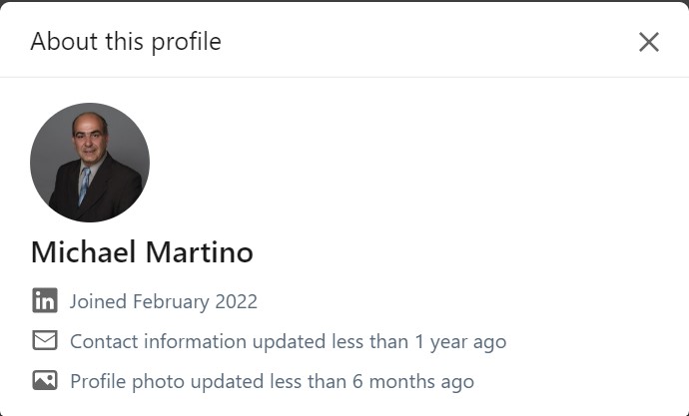Click the About this profile title

(126, 42)
